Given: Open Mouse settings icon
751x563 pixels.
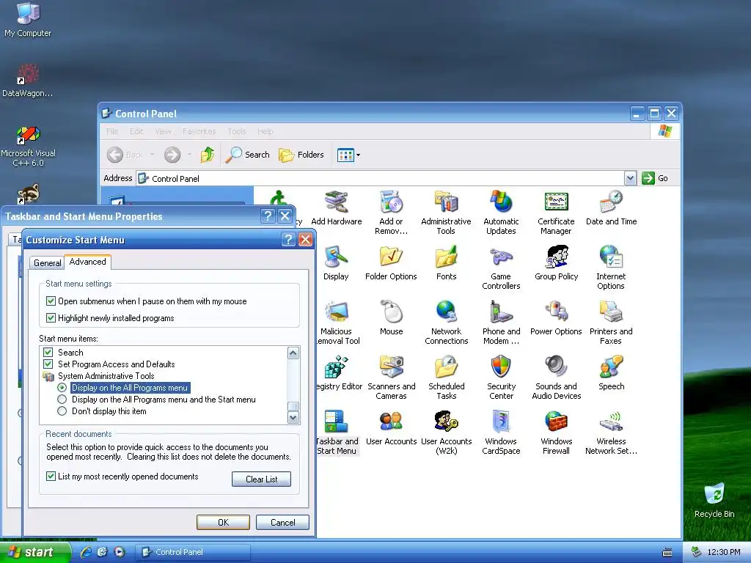Looking at the screenshot, I should (391, 318).
